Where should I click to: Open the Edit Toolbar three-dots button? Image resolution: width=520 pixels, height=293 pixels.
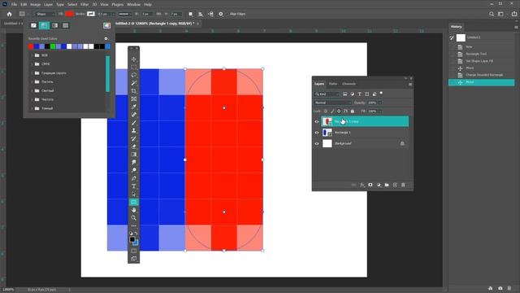[133, 226]
